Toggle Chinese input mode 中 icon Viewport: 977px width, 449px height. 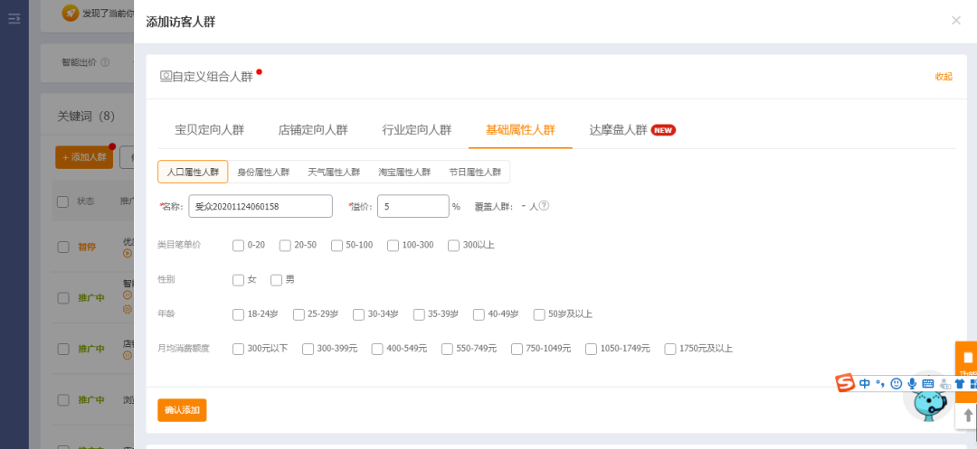click(864, 384)
